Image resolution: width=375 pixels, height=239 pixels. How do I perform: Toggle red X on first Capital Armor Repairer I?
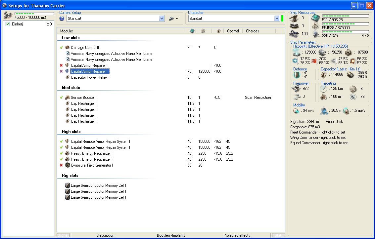click(x=61, y=65)
